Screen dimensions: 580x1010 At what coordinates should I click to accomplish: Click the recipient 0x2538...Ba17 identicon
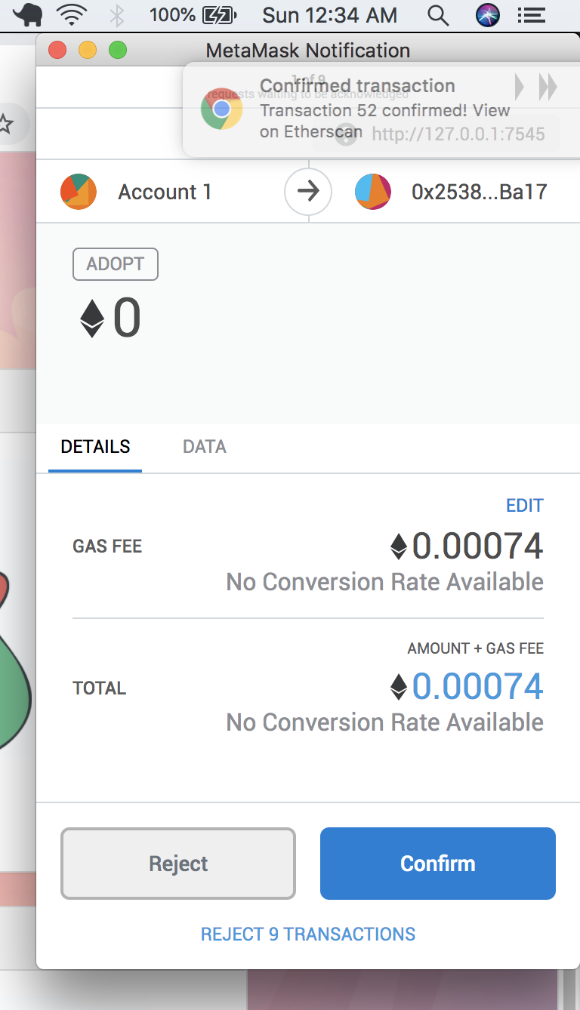point(373,192)
